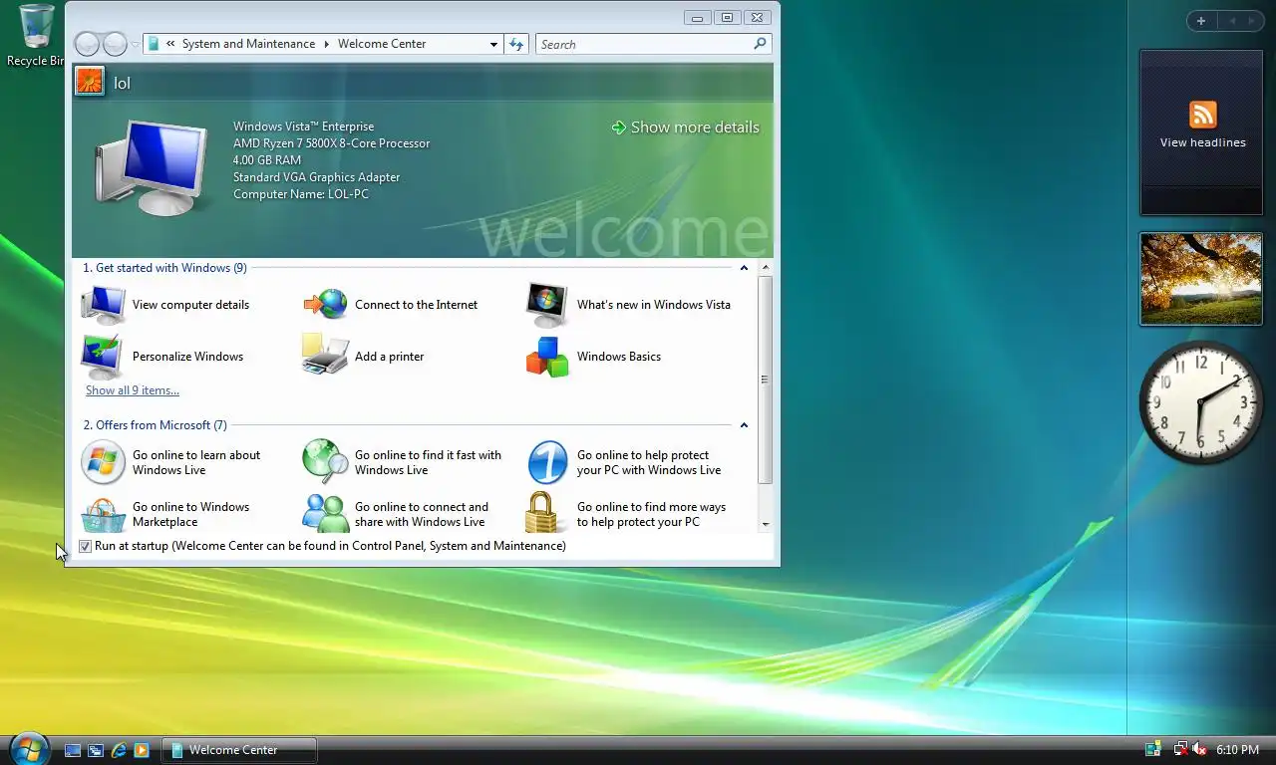Click the large computer monitor image

153,167
